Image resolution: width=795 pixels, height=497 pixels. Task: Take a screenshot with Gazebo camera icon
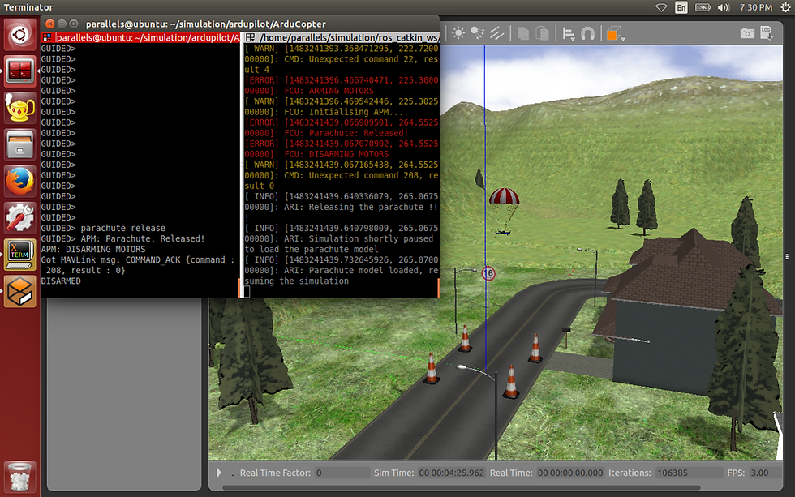(747, 33)
